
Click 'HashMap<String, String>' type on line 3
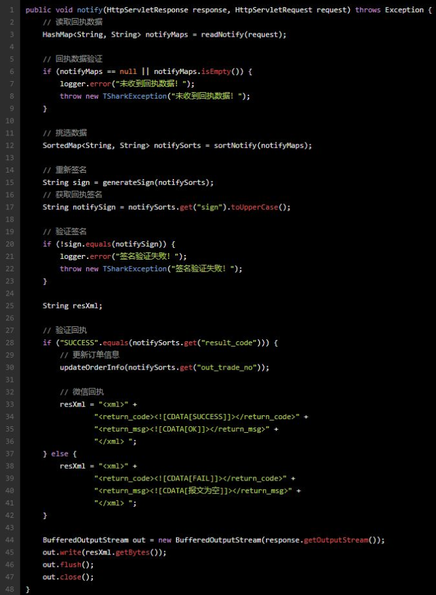(x=92, y=35)
